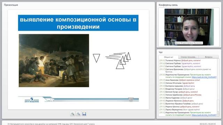This screenshot has height=125, width=223.
Task: Select Марина Шилина's chat message
Action: tap(179, 107)
